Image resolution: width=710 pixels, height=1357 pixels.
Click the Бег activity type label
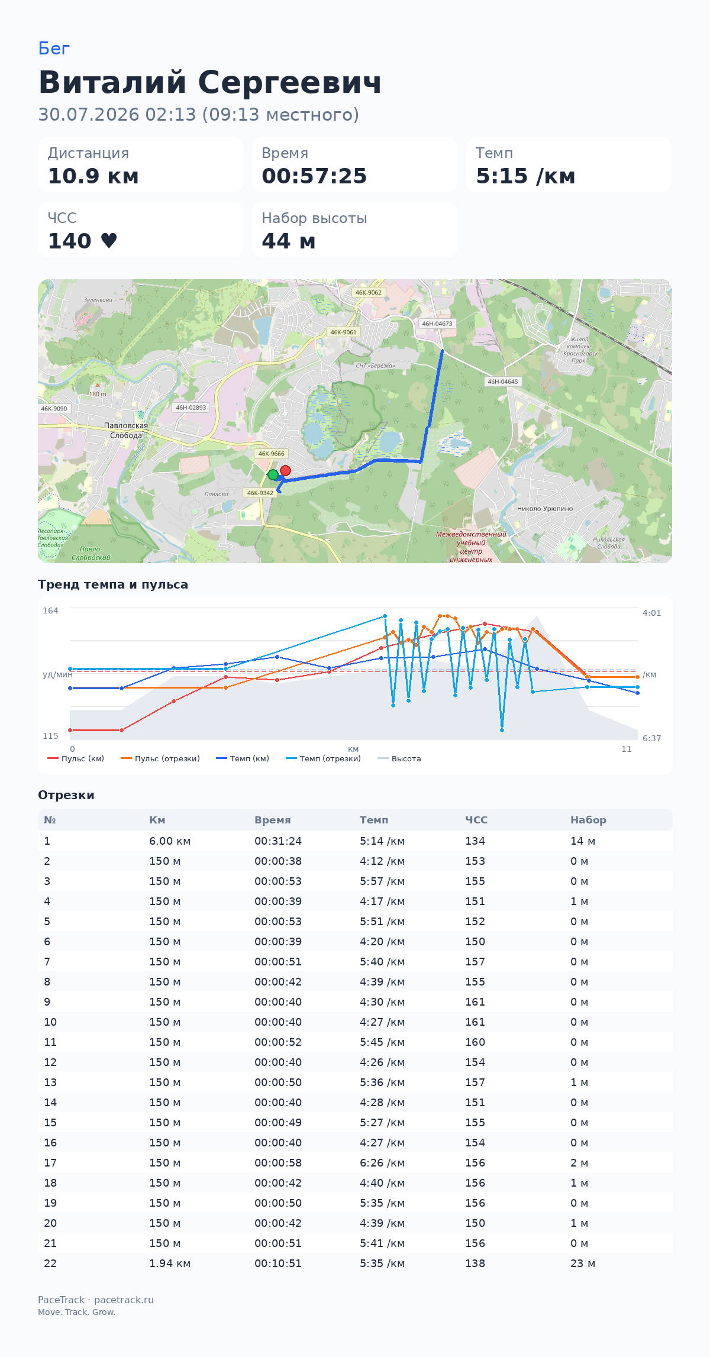[54, 49]
